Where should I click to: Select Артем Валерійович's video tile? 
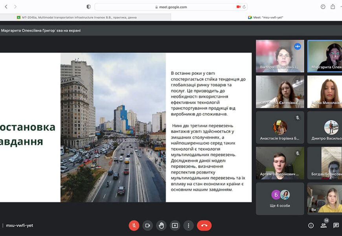pos(280,163)
